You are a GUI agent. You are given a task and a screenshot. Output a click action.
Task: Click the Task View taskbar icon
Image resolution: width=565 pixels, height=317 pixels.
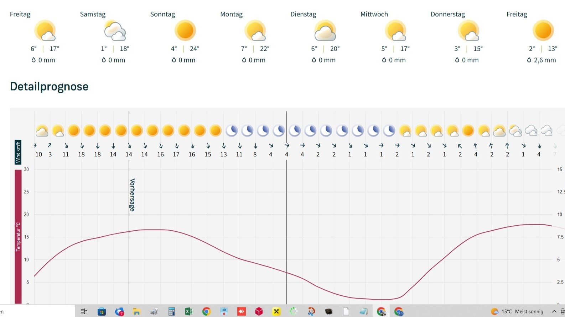84,312
